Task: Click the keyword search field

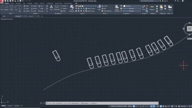Action: (x=149, y=1)
